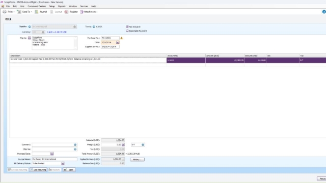This screenshot has width=326, height=183.
Task: Click the History button
Action: coord(137,160)
